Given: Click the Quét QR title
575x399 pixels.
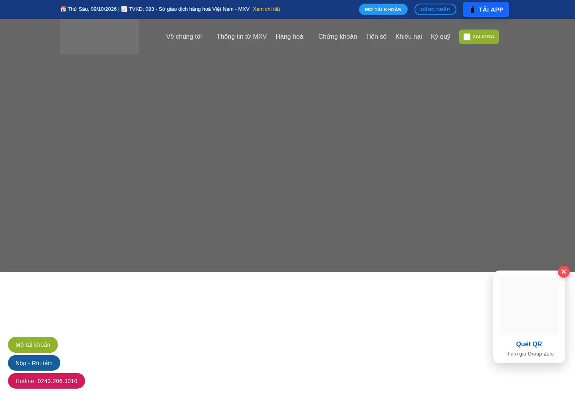Looking at the screenshot, I should 529,344.
